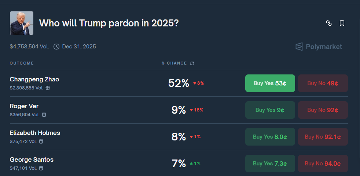360x176 pixels.
Task: Click the Polymarket logo
Action: [x=319, y=47]
